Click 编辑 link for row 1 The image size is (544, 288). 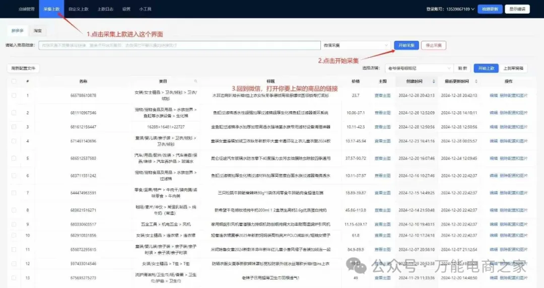click(494, 95)
